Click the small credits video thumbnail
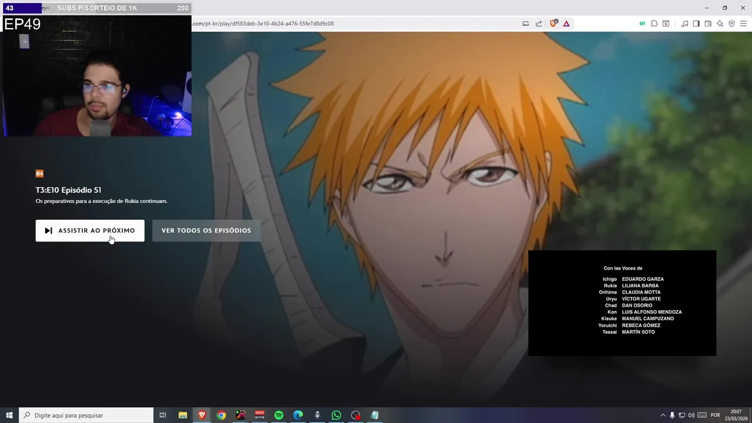Image resolution: width=752 pixels, height=423 pixels. pyautogui.click(x=622, y=303)
